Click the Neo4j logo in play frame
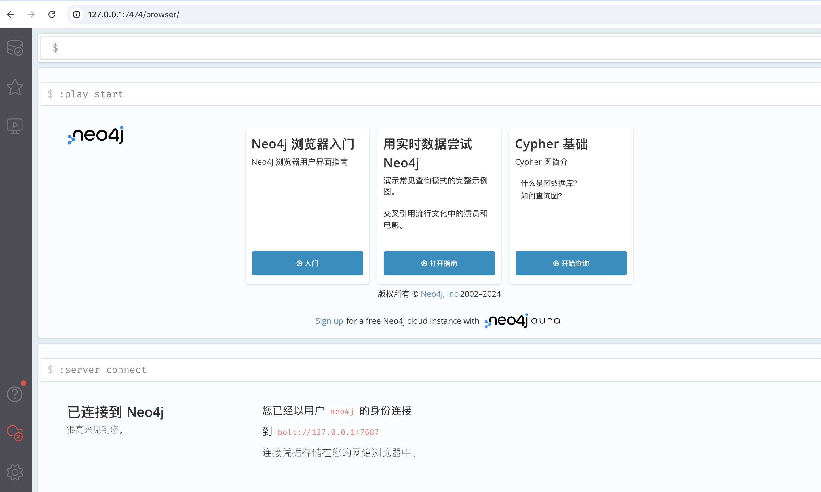 pos(96,135)
